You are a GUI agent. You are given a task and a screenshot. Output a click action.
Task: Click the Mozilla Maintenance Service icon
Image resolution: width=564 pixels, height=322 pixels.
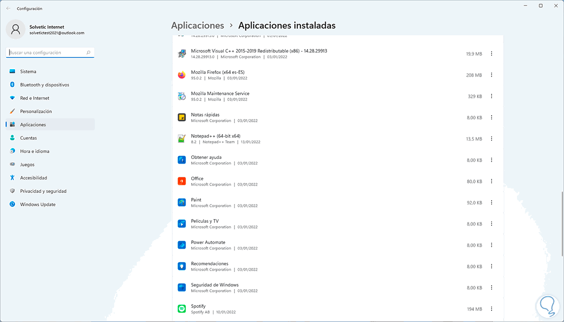pyautogui.click(x=182, y=96)
